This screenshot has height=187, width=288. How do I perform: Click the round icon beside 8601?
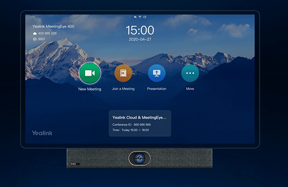click(x=35, y=39)
